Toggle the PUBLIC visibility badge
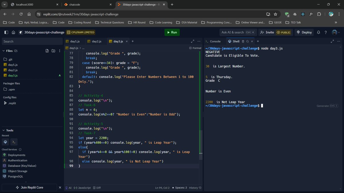Image resolution: width=344 pixels, height=193 pixels. (283, 32)
